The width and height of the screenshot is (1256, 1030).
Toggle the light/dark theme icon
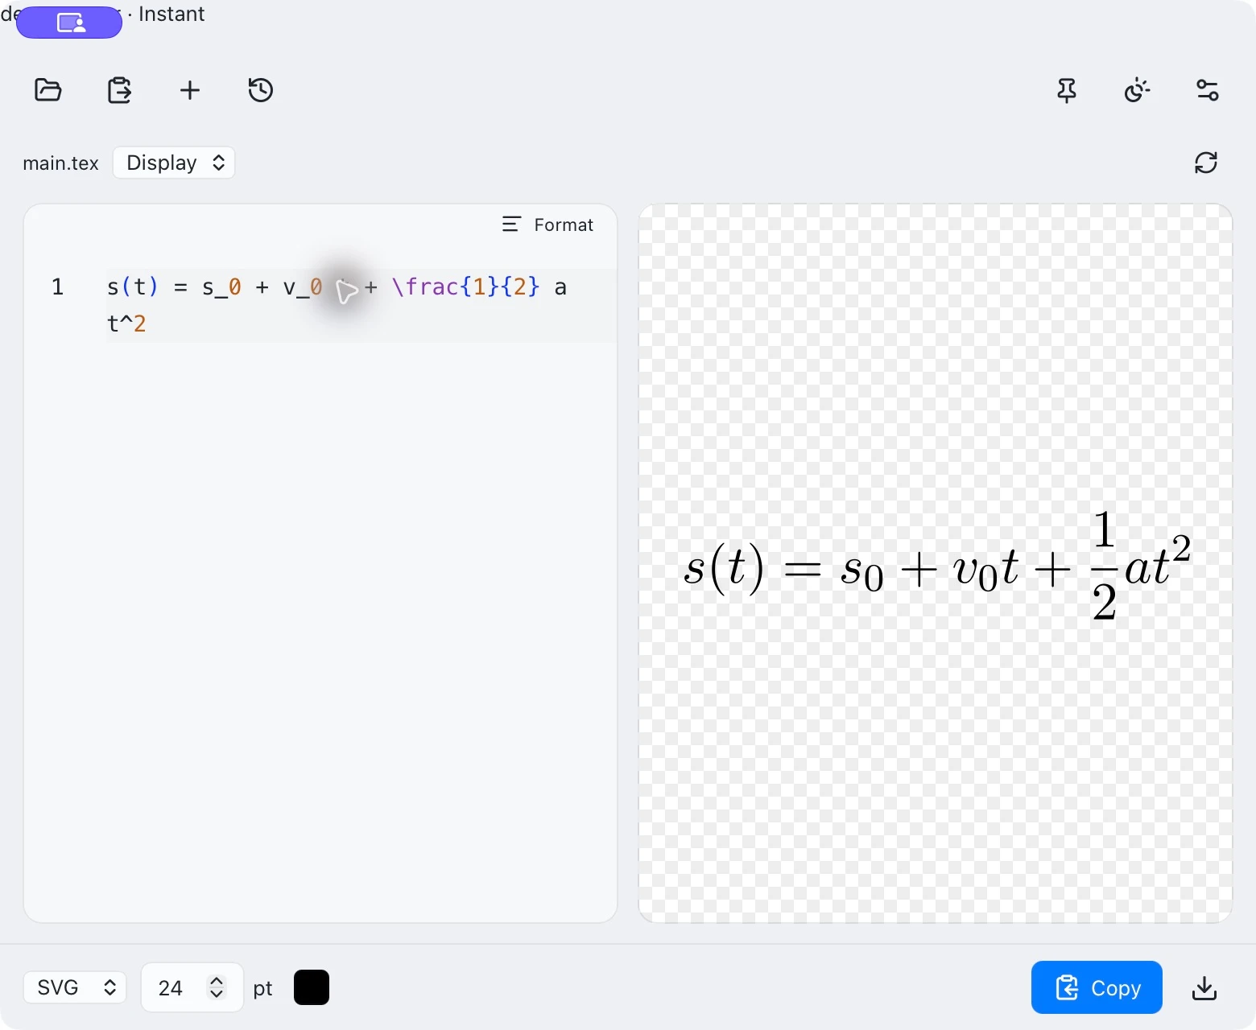1137,90
